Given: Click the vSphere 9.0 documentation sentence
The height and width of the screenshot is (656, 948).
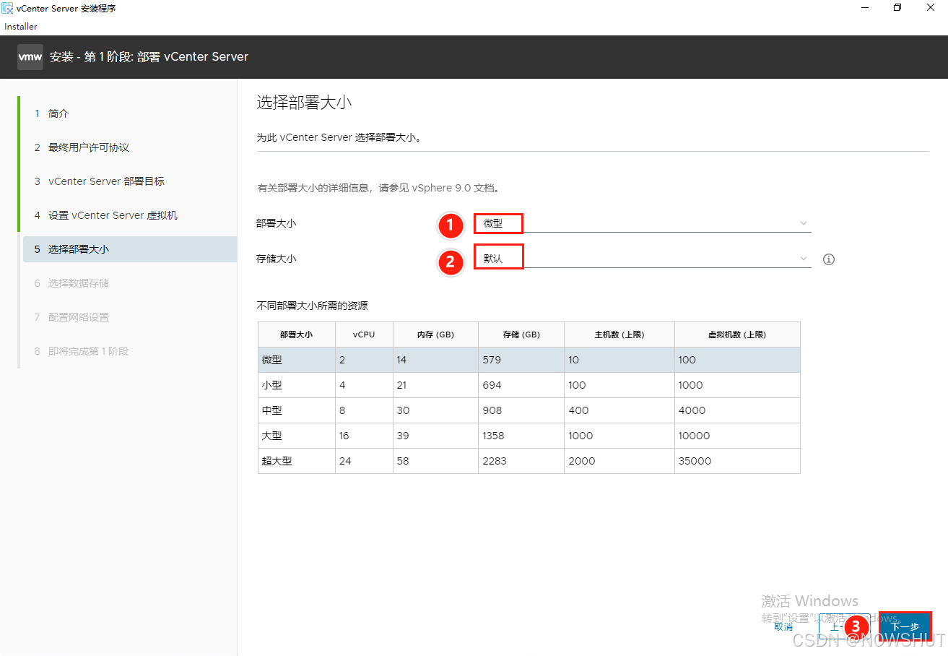Looking at the screenshot, I should [379, 188].
